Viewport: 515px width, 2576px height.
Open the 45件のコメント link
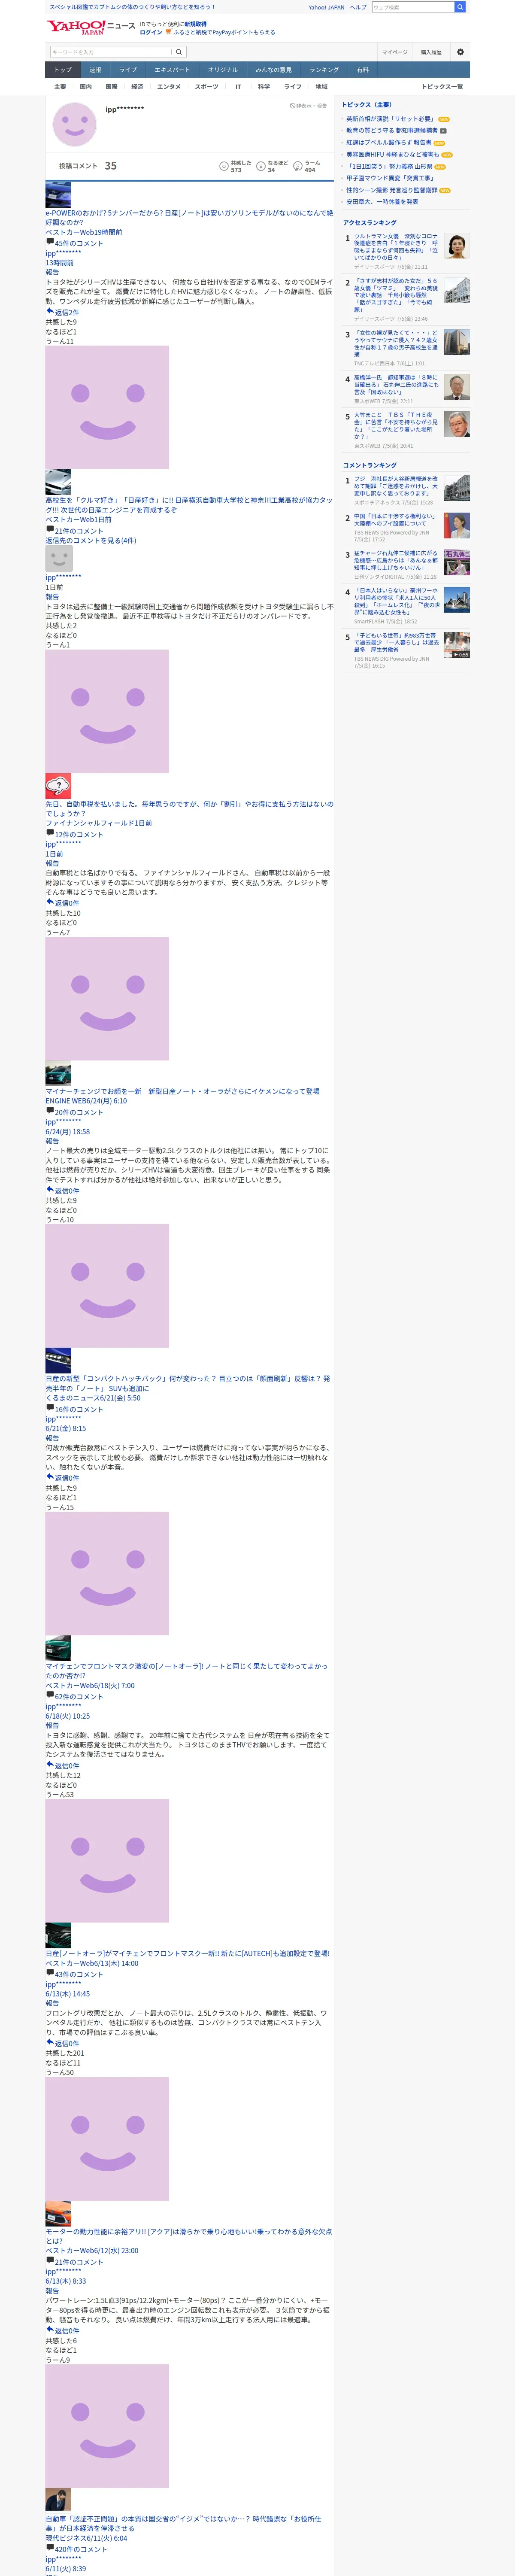(79, 243)
